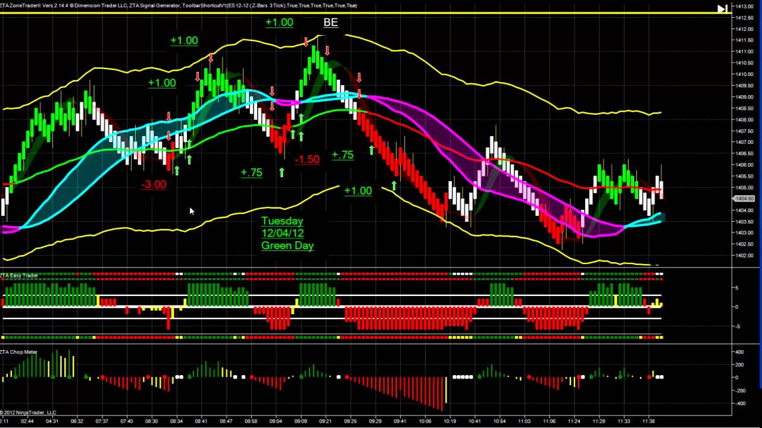Click the 10:54 time axis label
The height and width of the screenshot is (428, 762).
(499, 421)
